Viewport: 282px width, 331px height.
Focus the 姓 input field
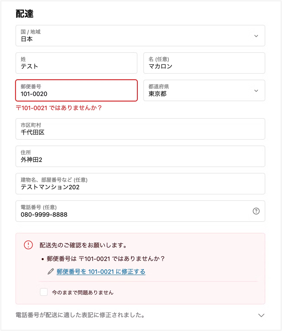76,63
